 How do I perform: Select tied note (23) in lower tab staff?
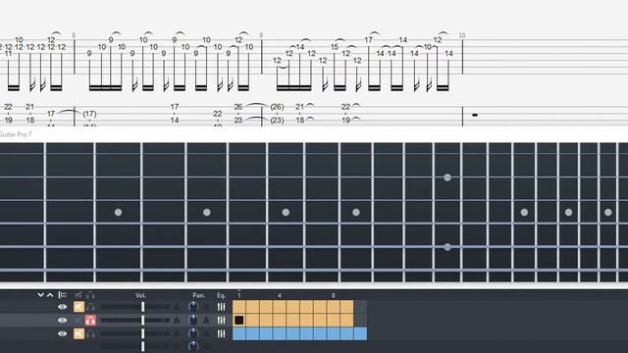coord(277,120)
